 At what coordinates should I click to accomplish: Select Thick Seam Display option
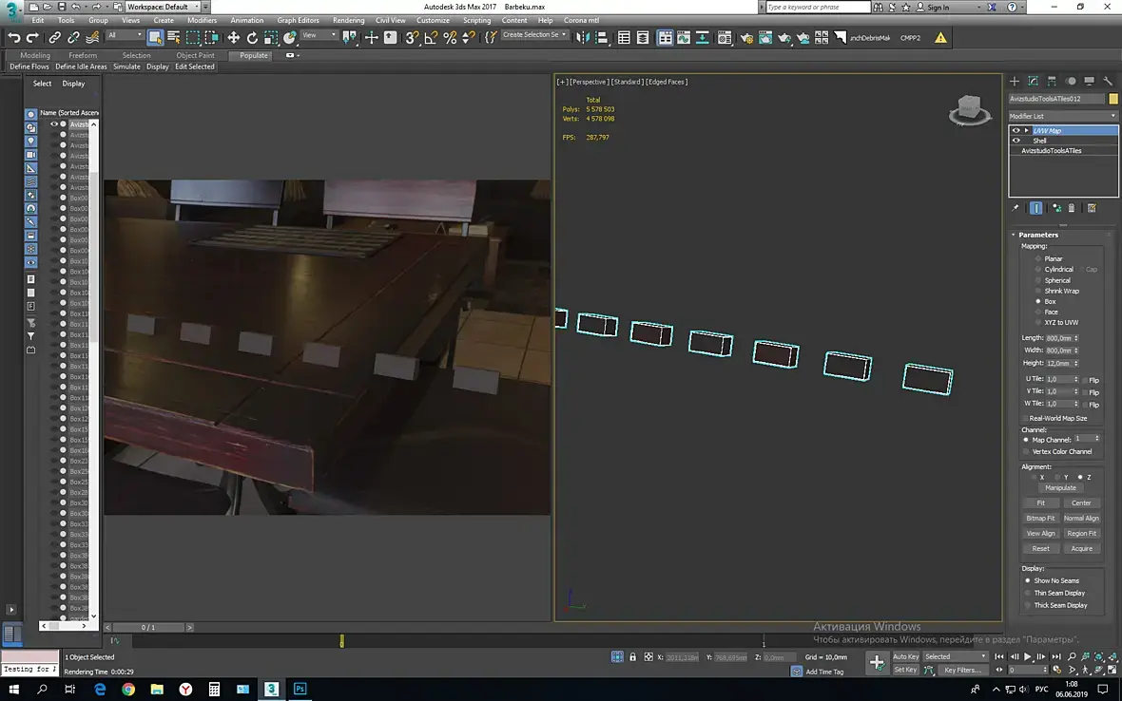pos(1028,605)
